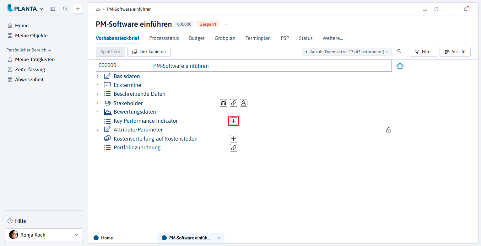This screenshot has width=481, height=246.
Task: Open the Ronja Koch user dropdown
Action: point(44,235)
